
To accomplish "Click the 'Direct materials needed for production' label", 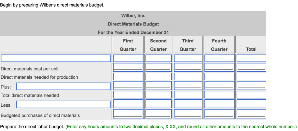I will tap(39, 77).
